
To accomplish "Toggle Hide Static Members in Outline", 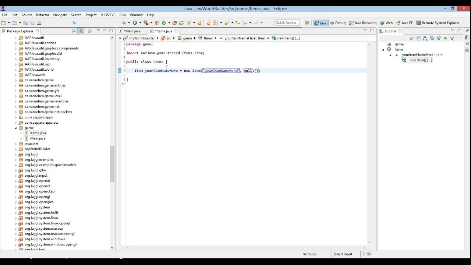I will [439, 38].
